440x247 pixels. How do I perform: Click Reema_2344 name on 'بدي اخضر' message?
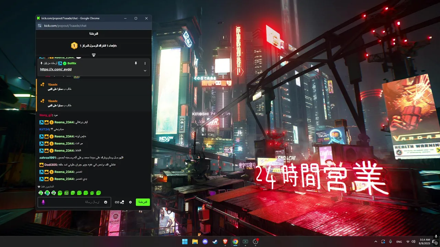pyautogui.click(x=64, y=179)
